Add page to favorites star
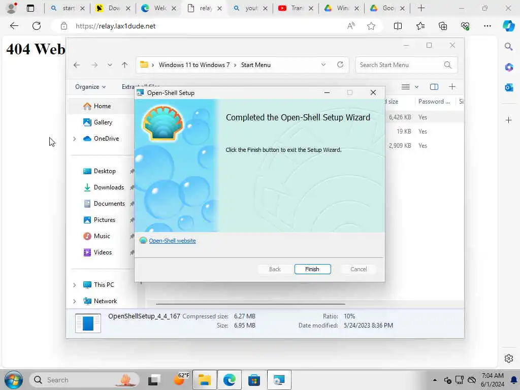Image resolution: width=520 pixels, height=390 pixels. coord(371,26)
